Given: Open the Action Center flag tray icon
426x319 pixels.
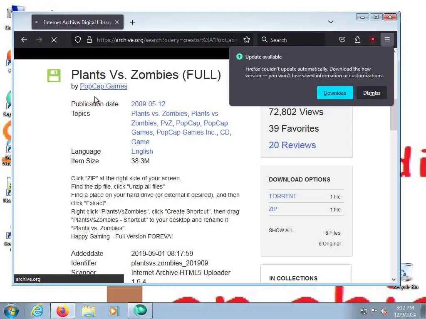Looking at the screenshot, I should (x=374, y=311).
